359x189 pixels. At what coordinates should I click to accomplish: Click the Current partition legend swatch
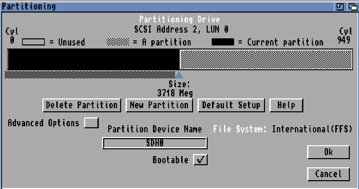(223, 42)
